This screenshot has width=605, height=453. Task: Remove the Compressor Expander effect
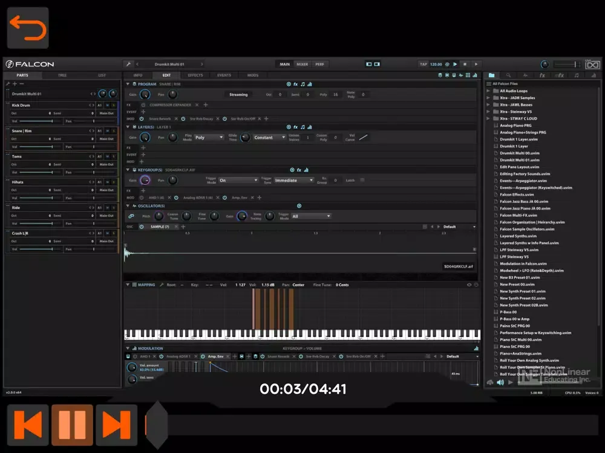click(x=197, y=104)
